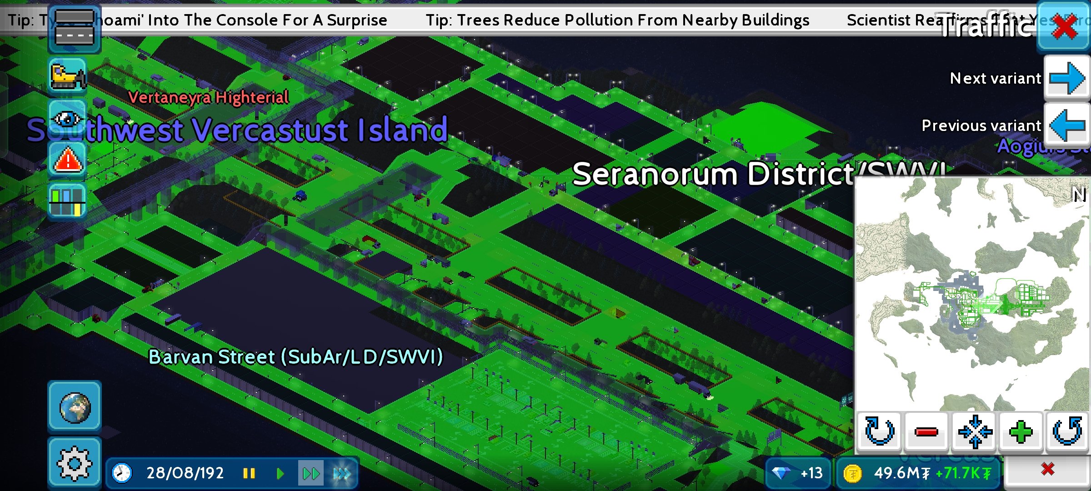
Task: Read the trees reduce pollution tip
Action: 617,20
